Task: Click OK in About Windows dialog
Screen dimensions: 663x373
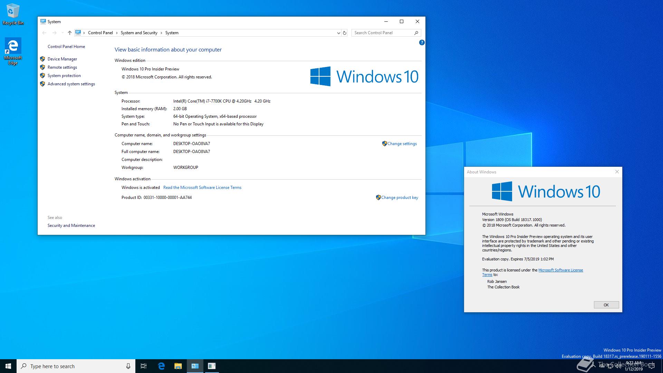Action: [606, 305]
